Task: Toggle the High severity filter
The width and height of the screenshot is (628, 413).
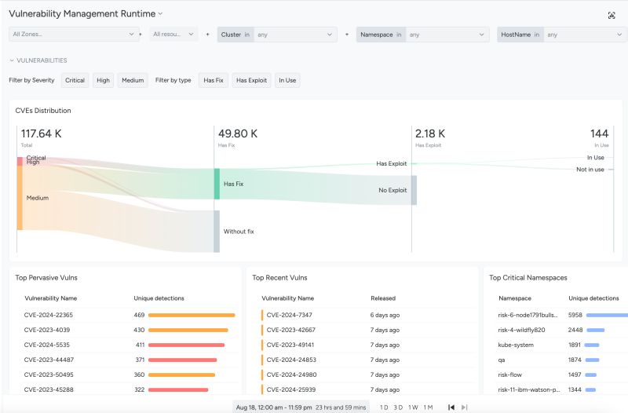Action: click(103, 80)
